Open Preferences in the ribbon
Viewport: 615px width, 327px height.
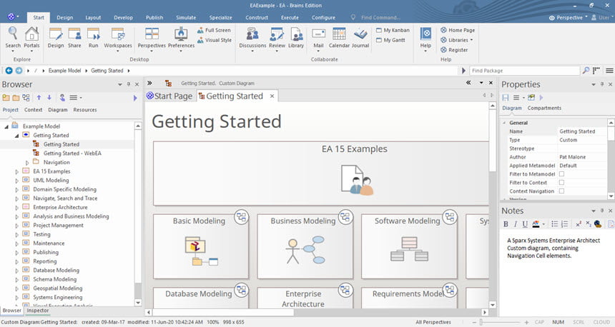tap(181, 39)
